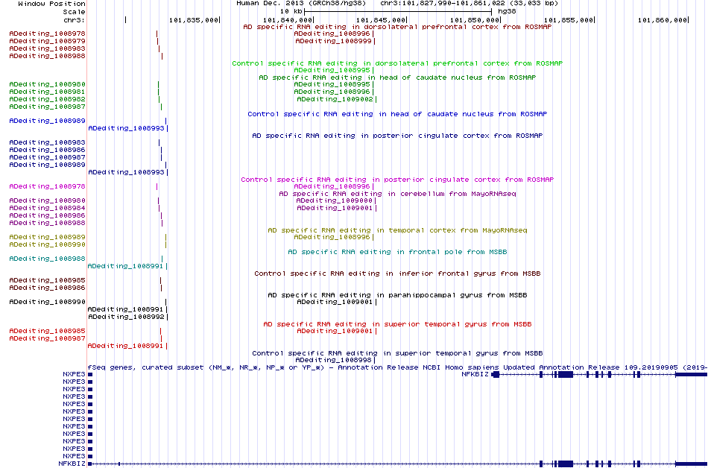Open the RefSeq genes curated subset track title
Screen dimensions: 708x468
click(x=397, y=368)
